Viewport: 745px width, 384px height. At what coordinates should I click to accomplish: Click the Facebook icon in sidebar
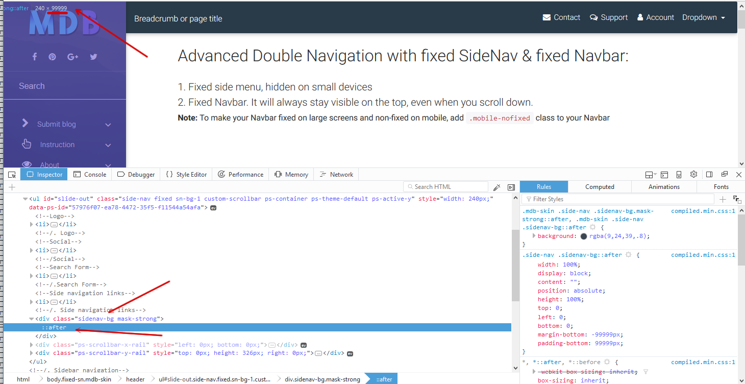(35, 57)
